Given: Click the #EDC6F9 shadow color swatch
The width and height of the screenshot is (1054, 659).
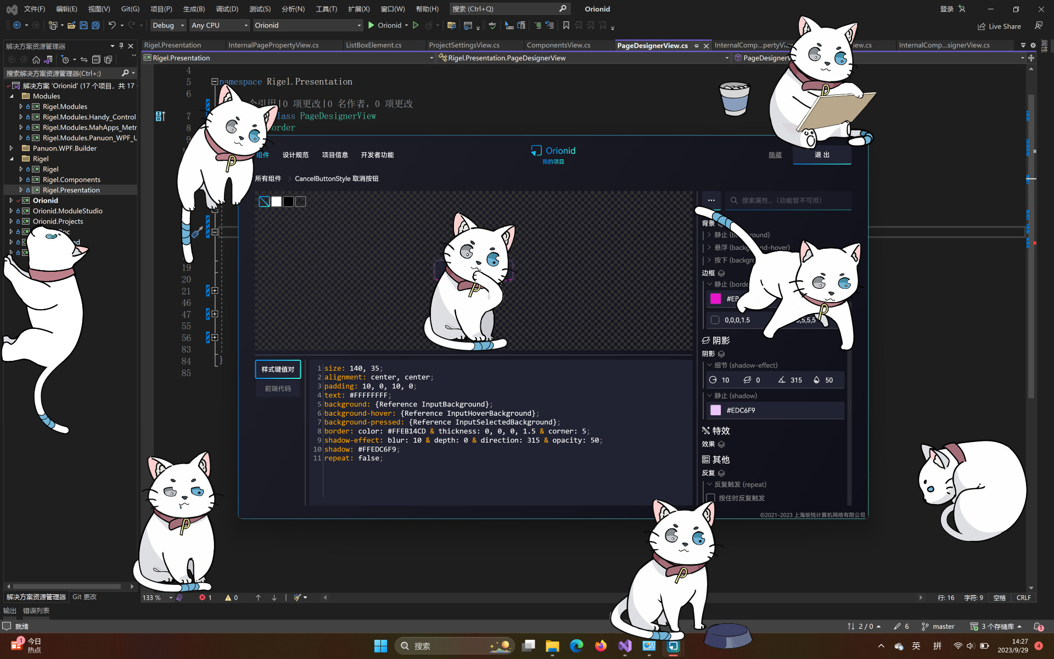Looking at the screenshot, I should coord(716,410).
